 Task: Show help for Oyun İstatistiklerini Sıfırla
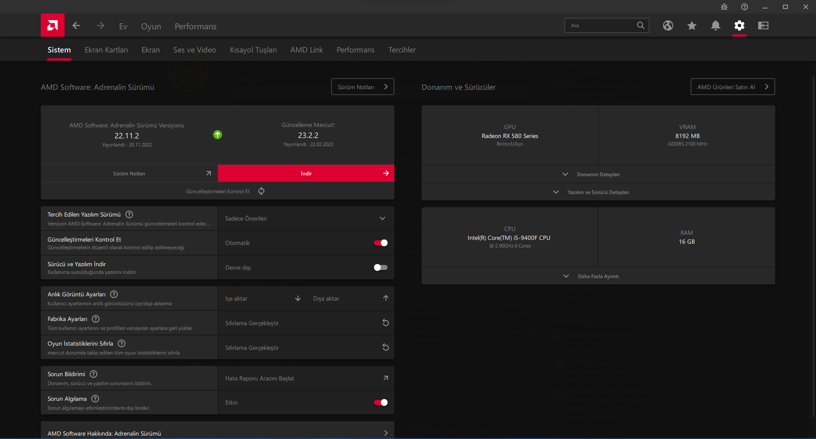122,343
